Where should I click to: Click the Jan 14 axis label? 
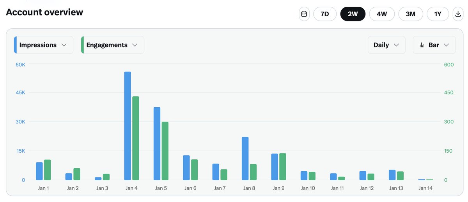click(425, 188)
